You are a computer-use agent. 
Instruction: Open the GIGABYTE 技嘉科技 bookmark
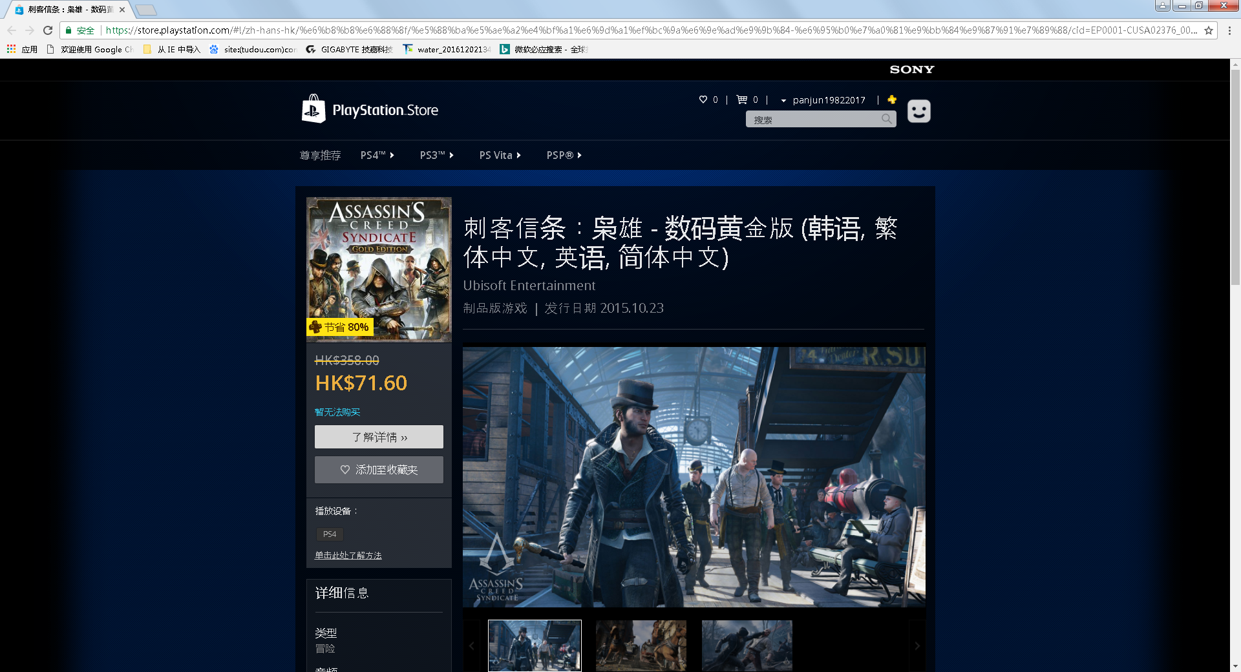tap(350, 49)
